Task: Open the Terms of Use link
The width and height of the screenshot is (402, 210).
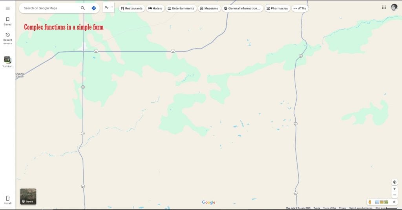Action: point(329,208)
